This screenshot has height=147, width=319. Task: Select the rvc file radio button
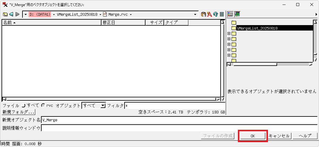[43, 105]
